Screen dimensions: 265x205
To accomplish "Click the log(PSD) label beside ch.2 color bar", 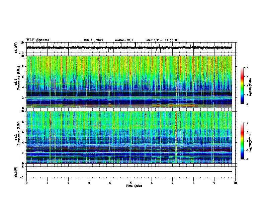I will [250, 142].
